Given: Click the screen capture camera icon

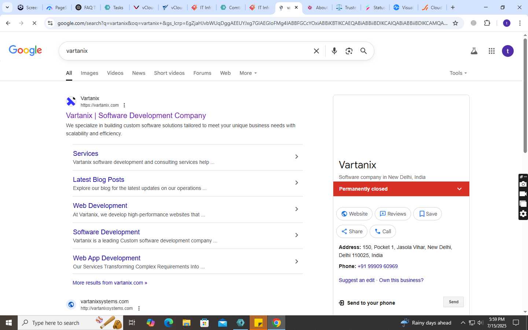Looking at the screenshot, I should pyautogui.click(x=523, y=184).
